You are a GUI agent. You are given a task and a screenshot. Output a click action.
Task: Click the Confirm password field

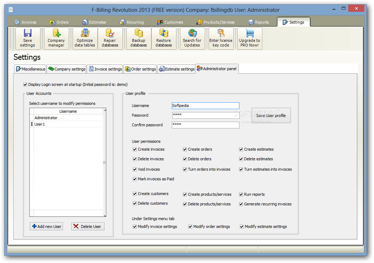tap(205, 125)
